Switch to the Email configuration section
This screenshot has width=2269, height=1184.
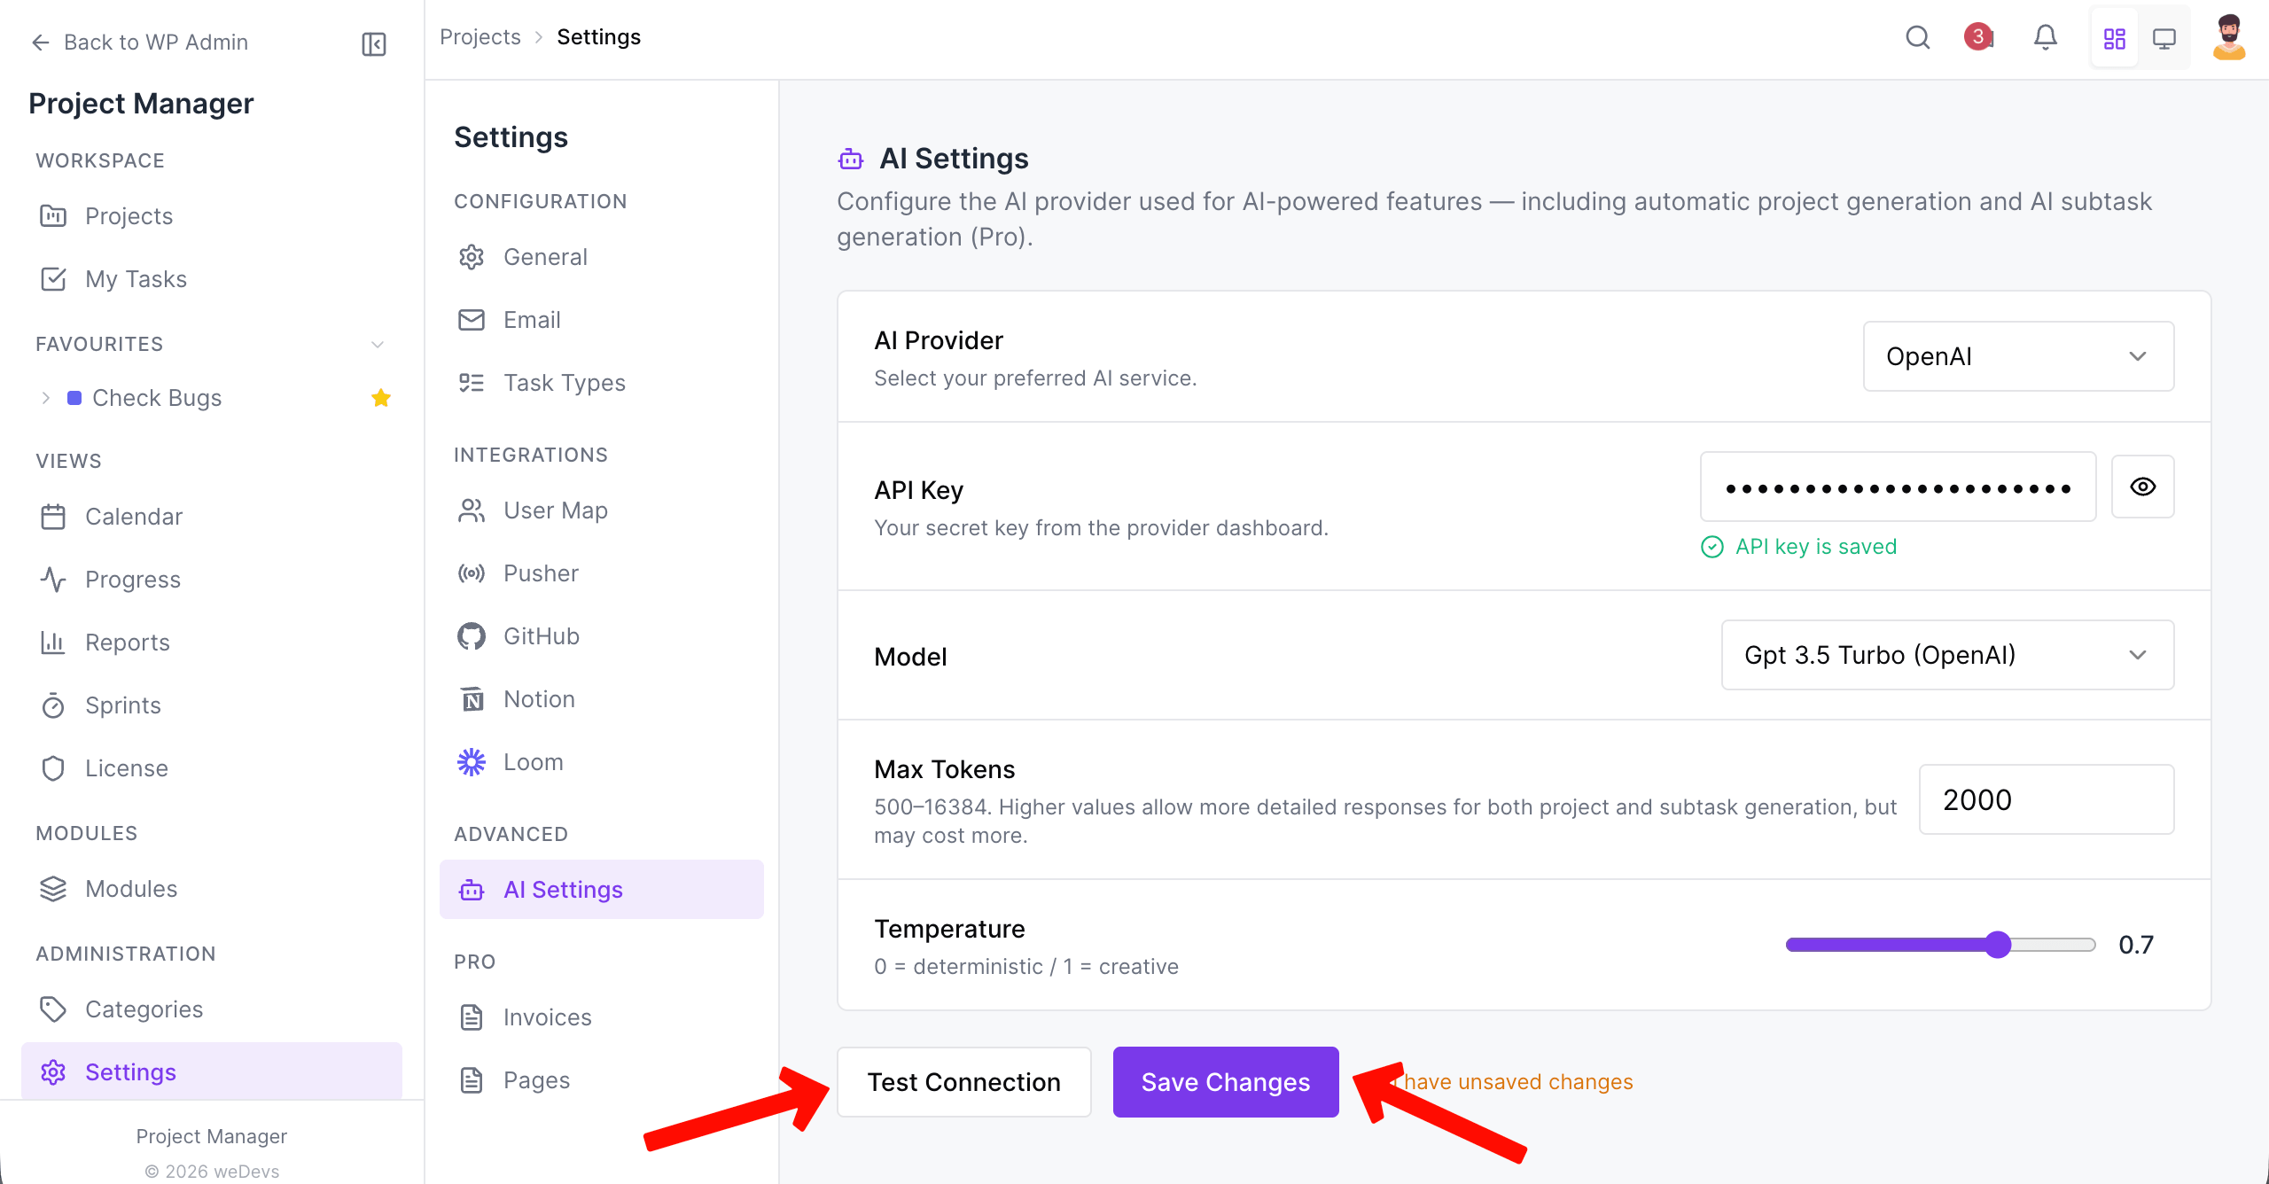coord(532,319)
